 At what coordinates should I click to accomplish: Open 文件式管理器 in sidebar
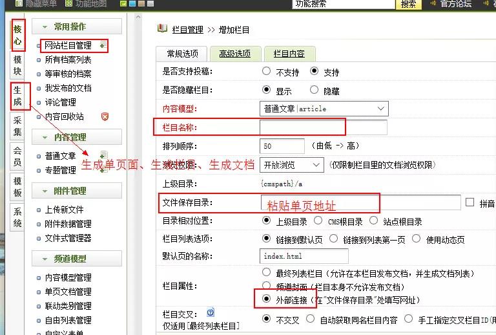click(68, 238)
